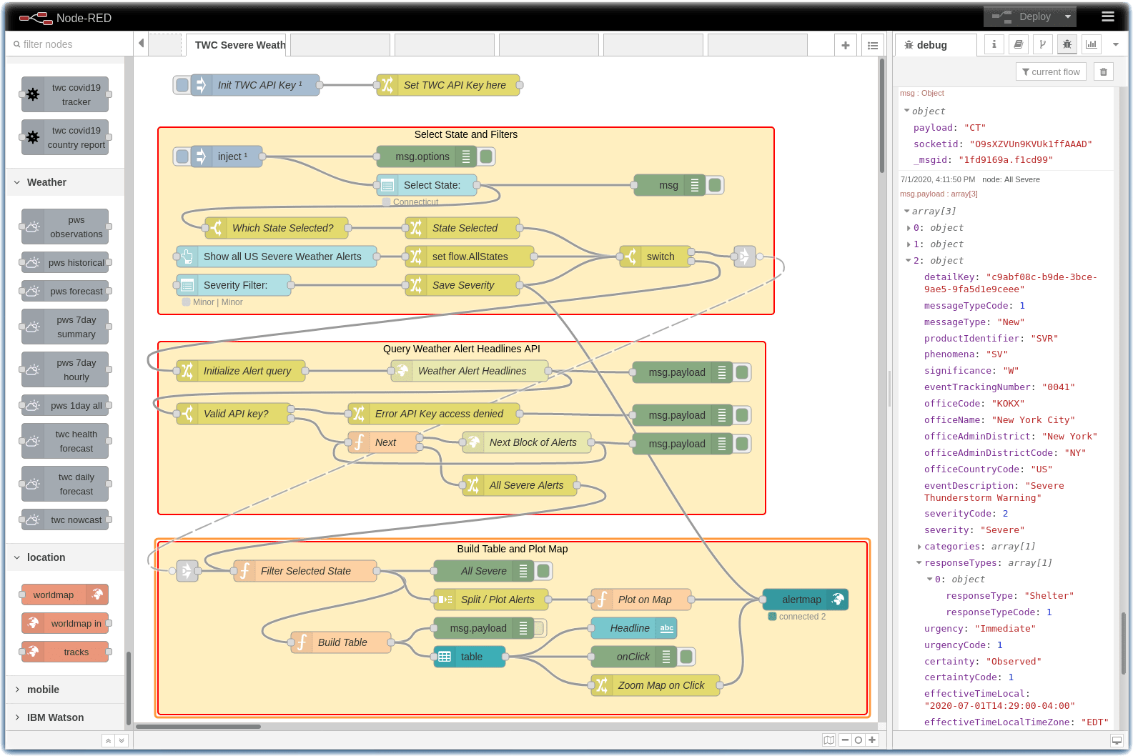Viewport: 1133px width, 756px height.
Task: Toggle the top msg.payload debug output
Action: [742, 372]
